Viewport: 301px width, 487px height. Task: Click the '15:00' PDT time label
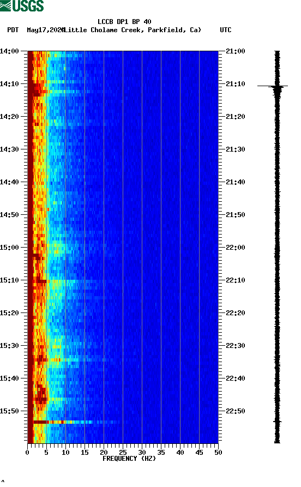[9, 248]
